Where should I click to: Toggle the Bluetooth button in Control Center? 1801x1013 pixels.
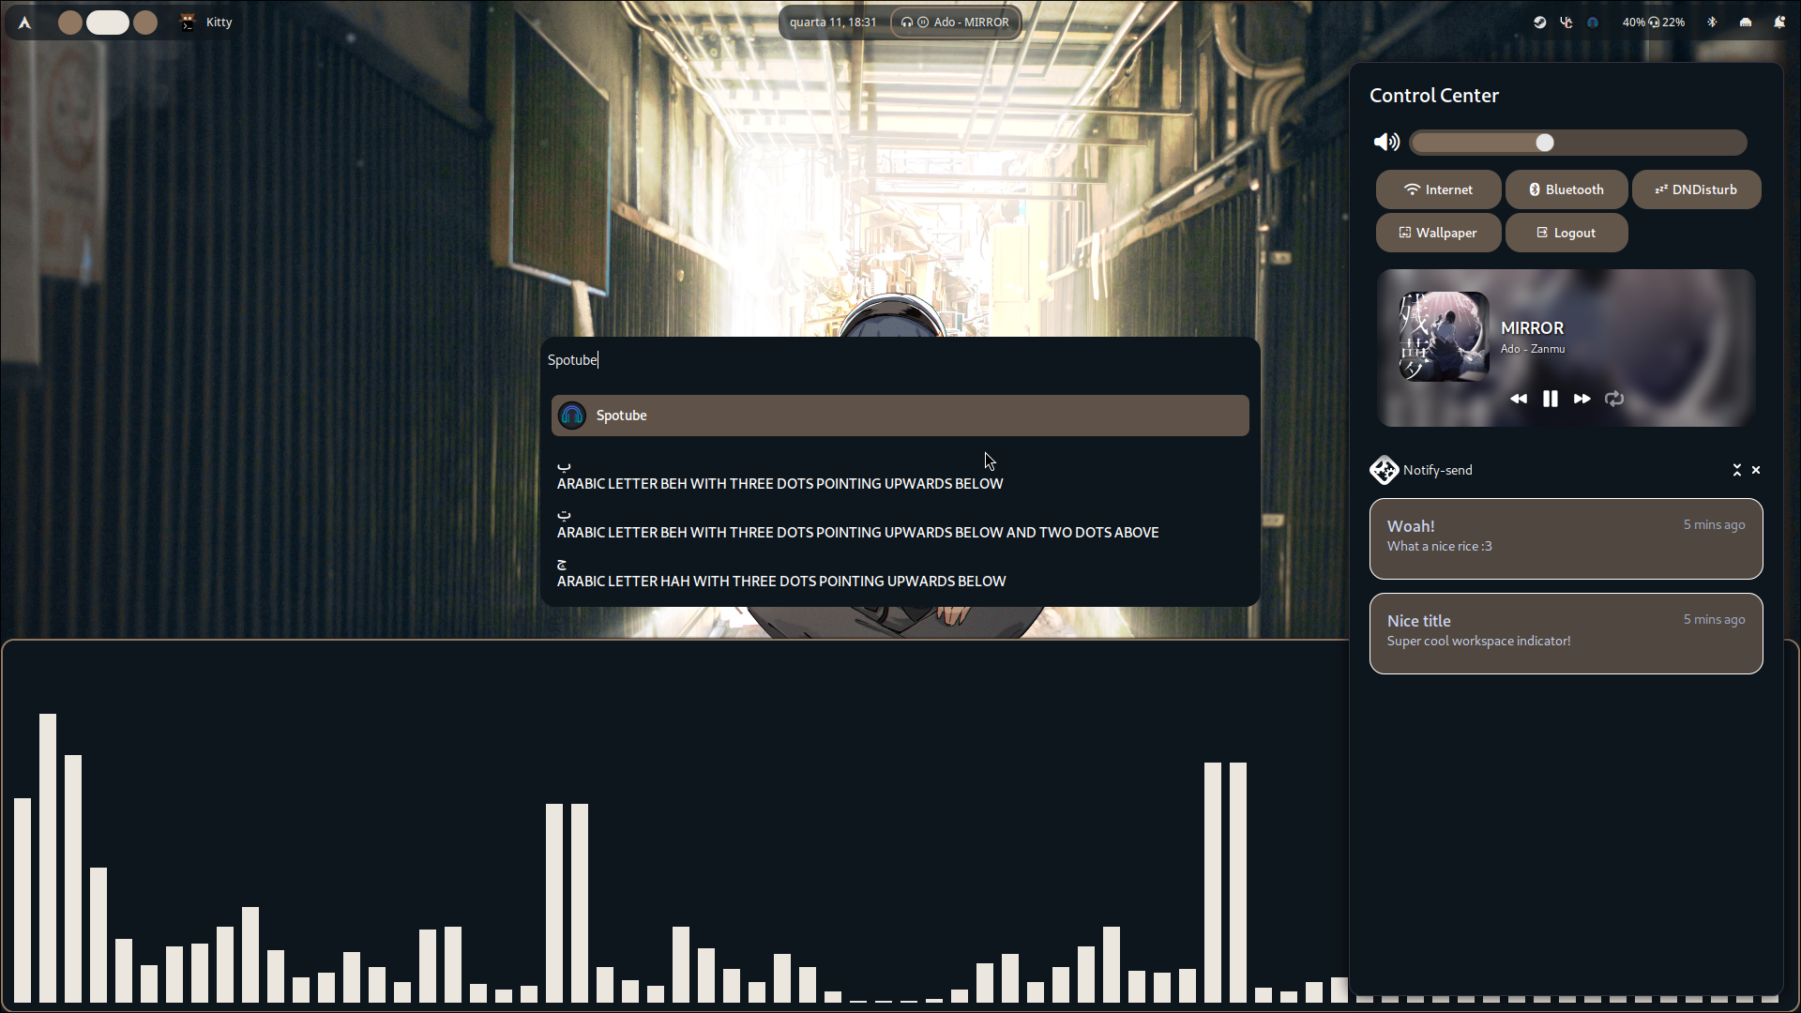[1566, 189]
